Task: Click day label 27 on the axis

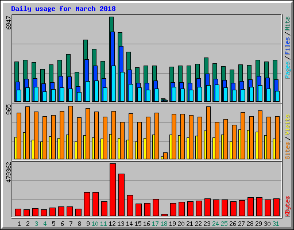Action: [241, 224]
